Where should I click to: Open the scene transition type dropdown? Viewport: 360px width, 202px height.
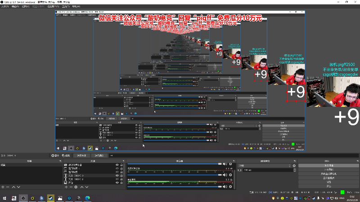coord(265,166)
